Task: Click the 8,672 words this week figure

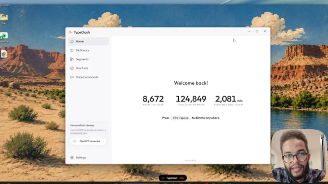Action: point(153,99)
